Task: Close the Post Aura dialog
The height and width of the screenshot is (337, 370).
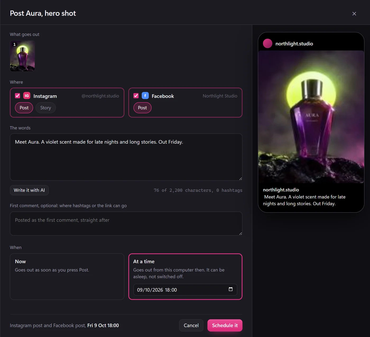Action: (354, 14)
